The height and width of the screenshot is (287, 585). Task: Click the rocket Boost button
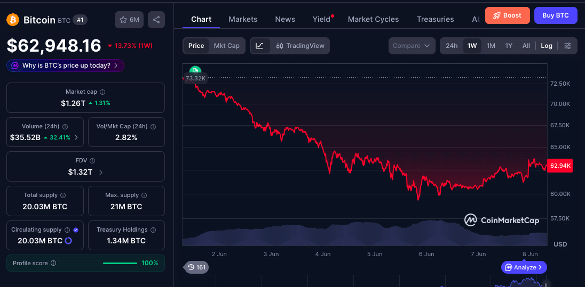pos(508,15)
